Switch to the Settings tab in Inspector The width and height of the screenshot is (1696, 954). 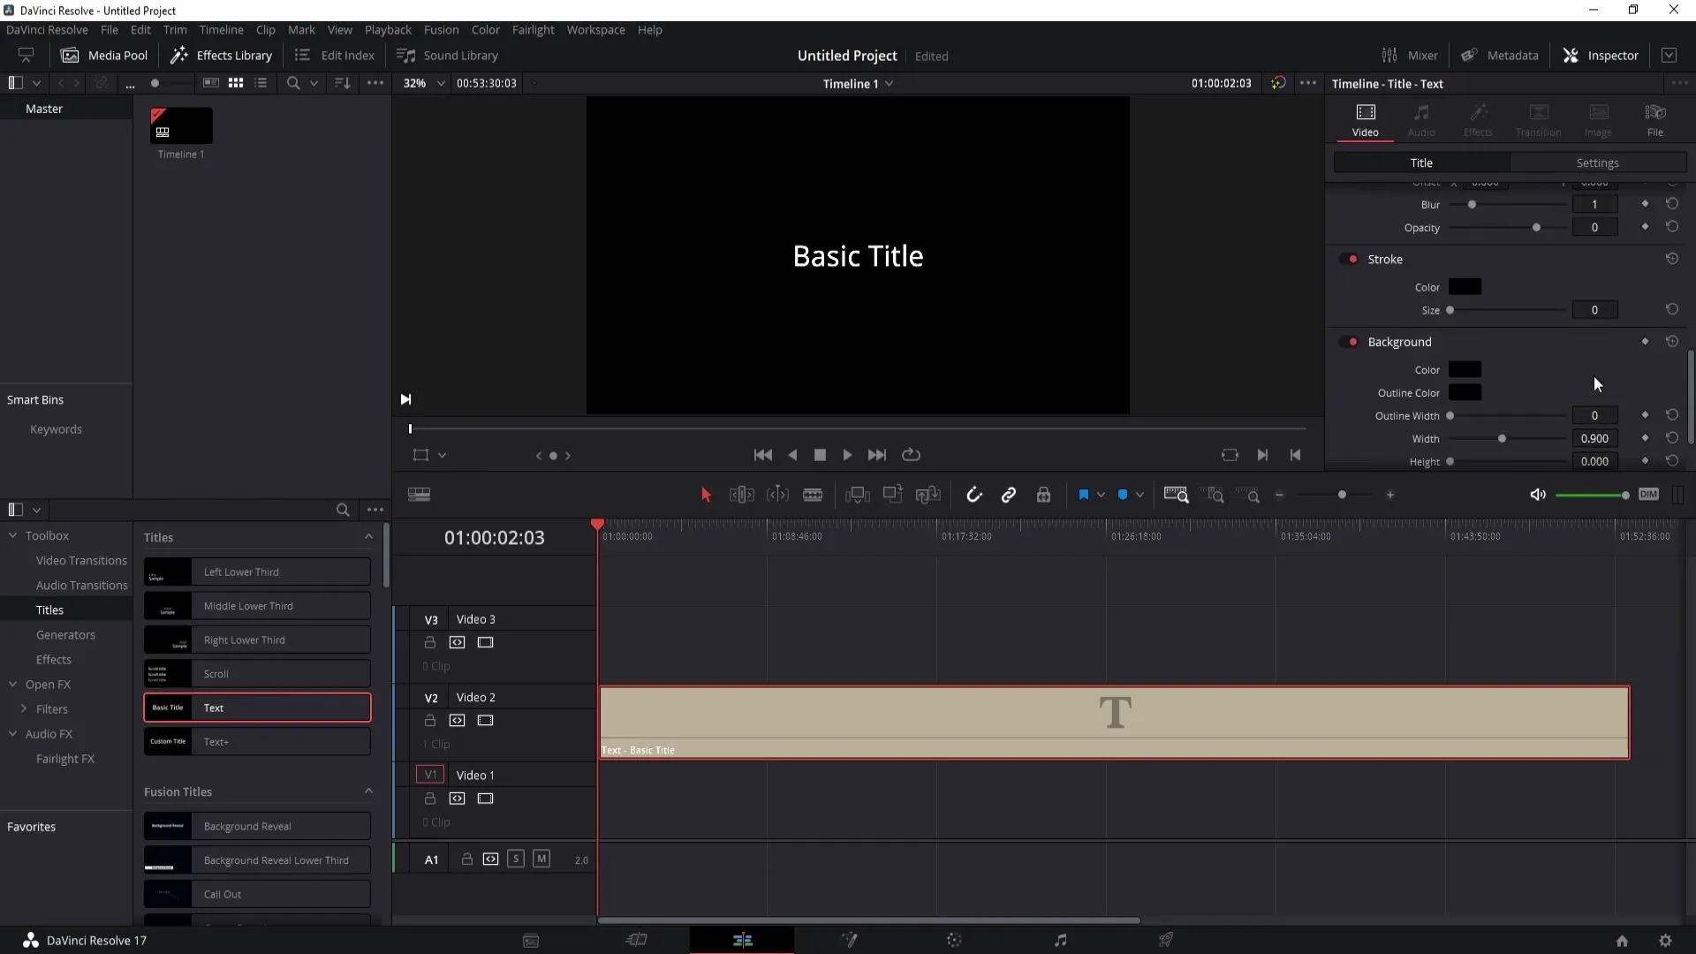(1598, 162)
